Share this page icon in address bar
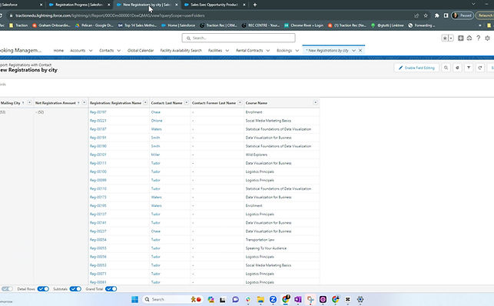This screenshot has width=494, height=306. (x=416, y=15)
